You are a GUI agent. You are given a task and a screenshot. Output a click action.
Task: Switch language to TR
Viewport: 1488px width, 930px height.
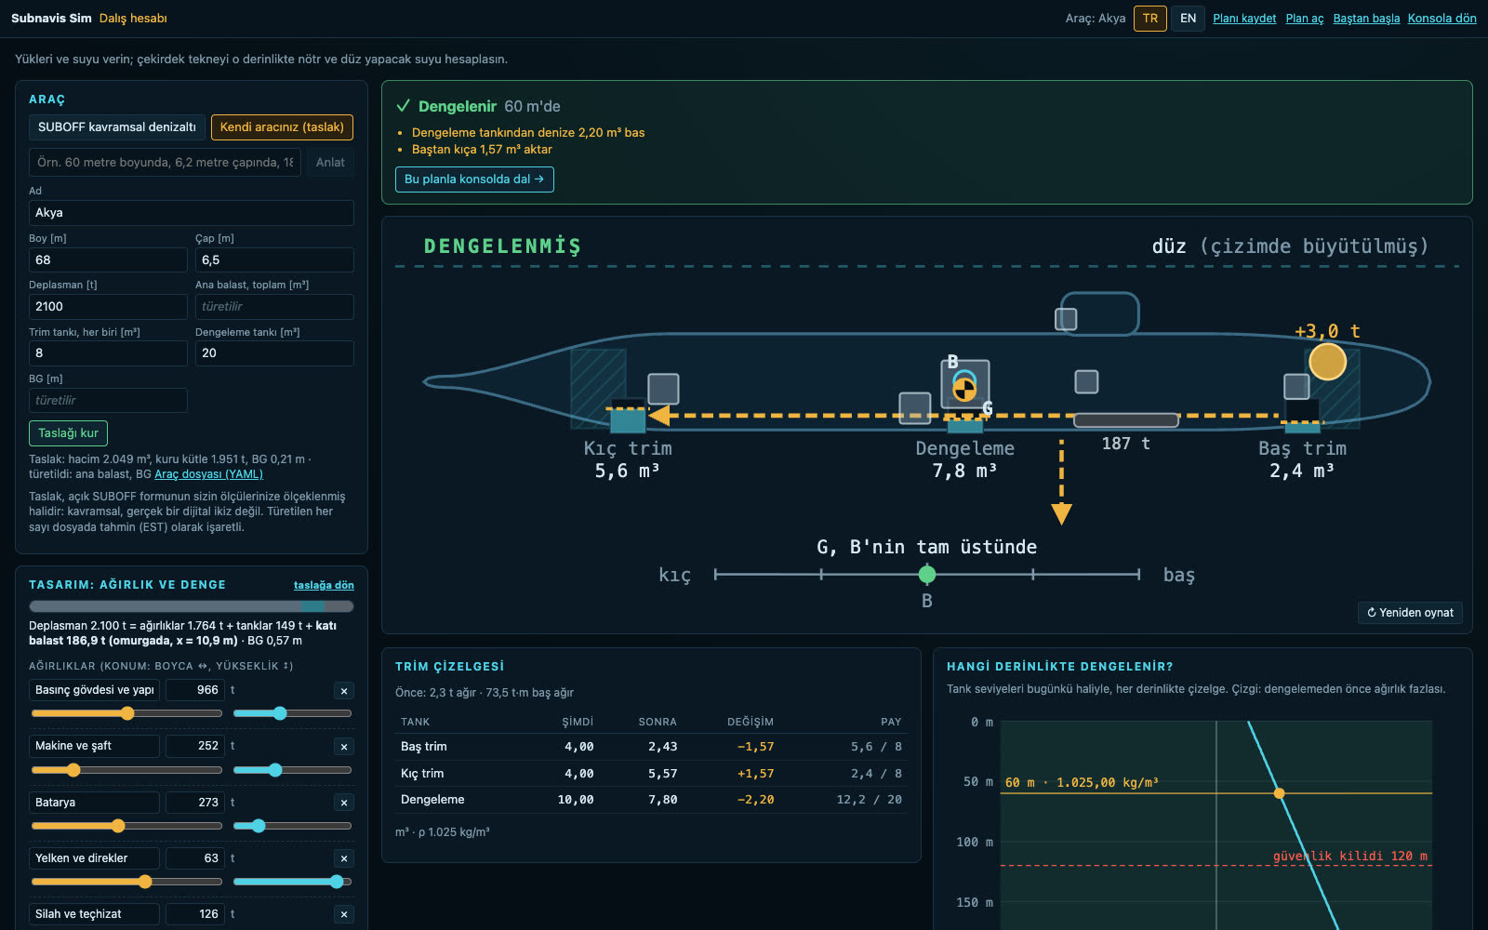click(x=1150, y=19)
